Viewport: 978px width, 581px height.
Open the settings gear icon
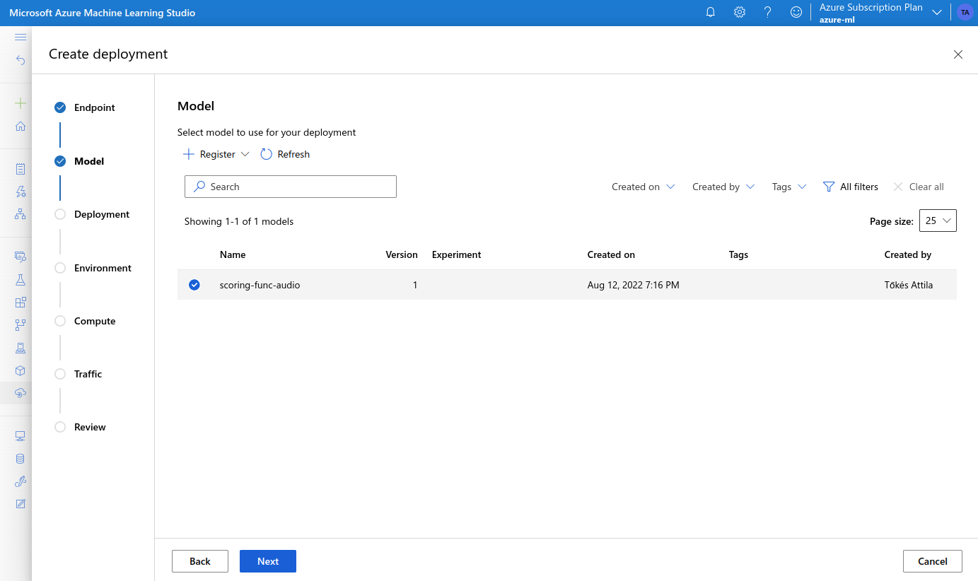point(740,13)
